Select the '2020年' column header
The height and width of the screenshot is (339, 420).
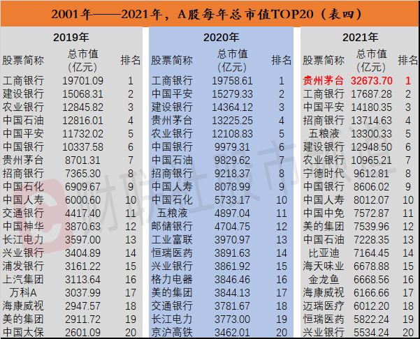tap(222, 38)
